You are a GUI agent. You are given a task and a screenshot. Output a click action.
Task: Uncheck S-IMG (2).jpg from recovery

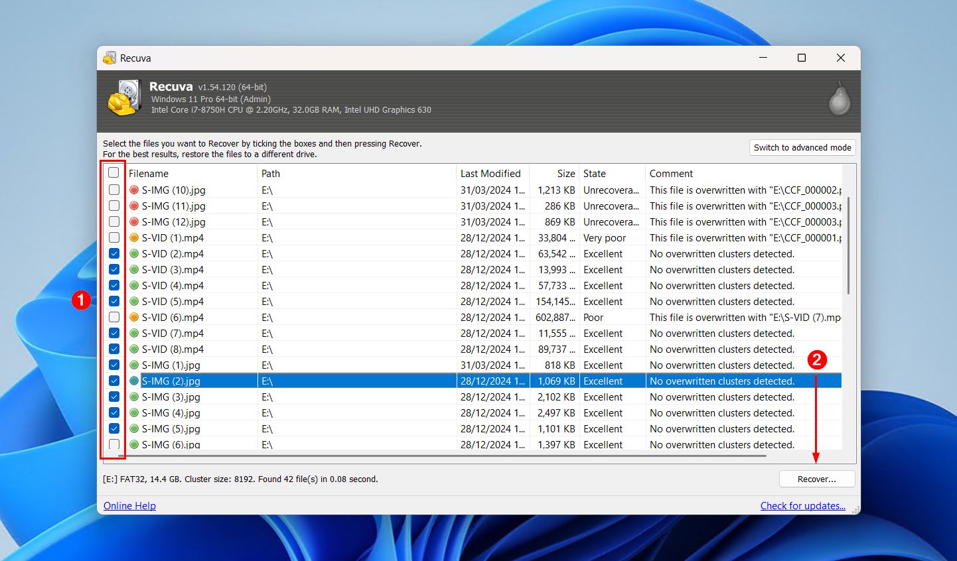[113, 381]
